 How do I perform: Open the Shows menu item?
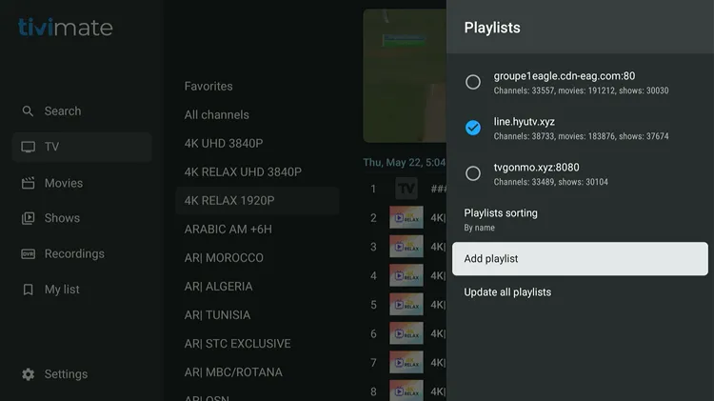(x=82, y=218)
